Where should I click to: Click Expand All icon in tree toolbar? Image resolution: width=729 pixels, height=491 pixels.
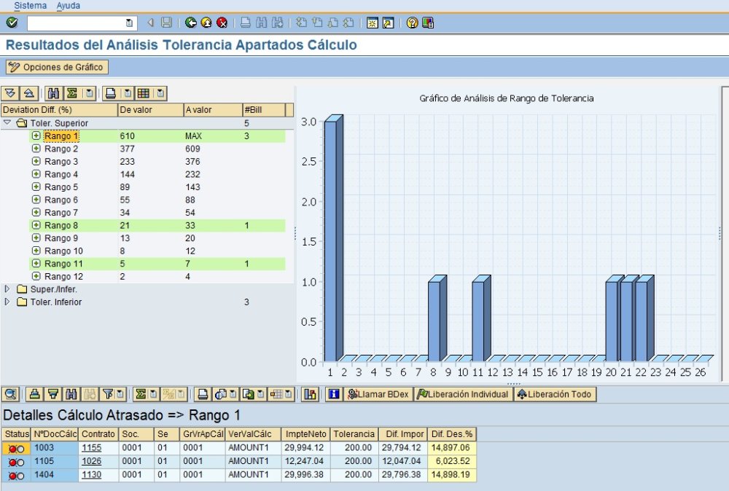(x=10, y=93)
